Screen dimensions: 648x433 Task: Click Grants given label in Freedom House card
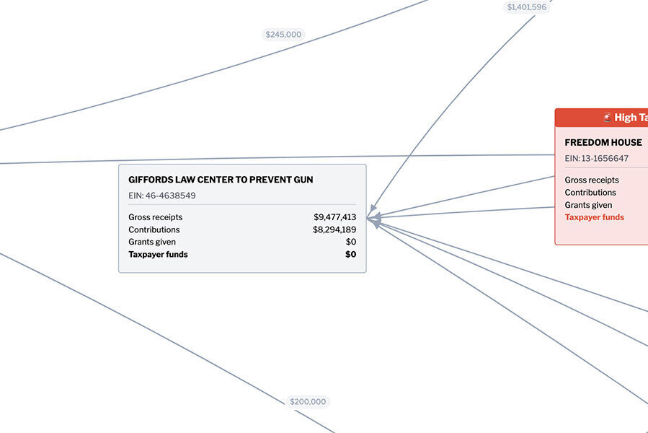(x=588, y=205)
